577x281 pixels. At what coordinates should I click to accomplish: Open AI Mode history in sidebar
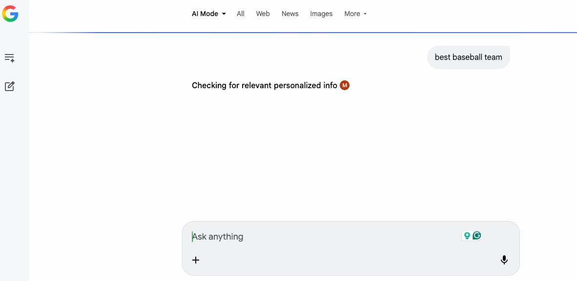tap(9, 58)
